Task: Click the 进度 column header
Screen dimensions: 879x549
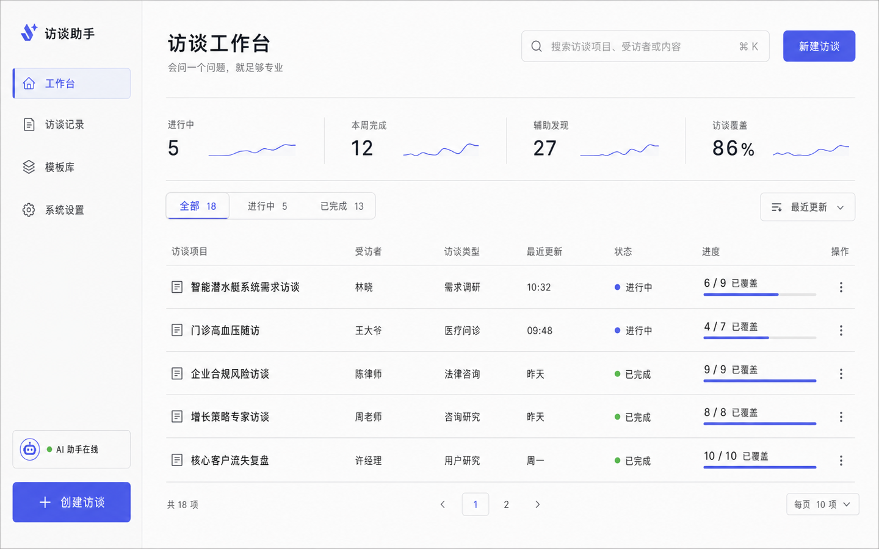Action: click(x=711, y=252)
